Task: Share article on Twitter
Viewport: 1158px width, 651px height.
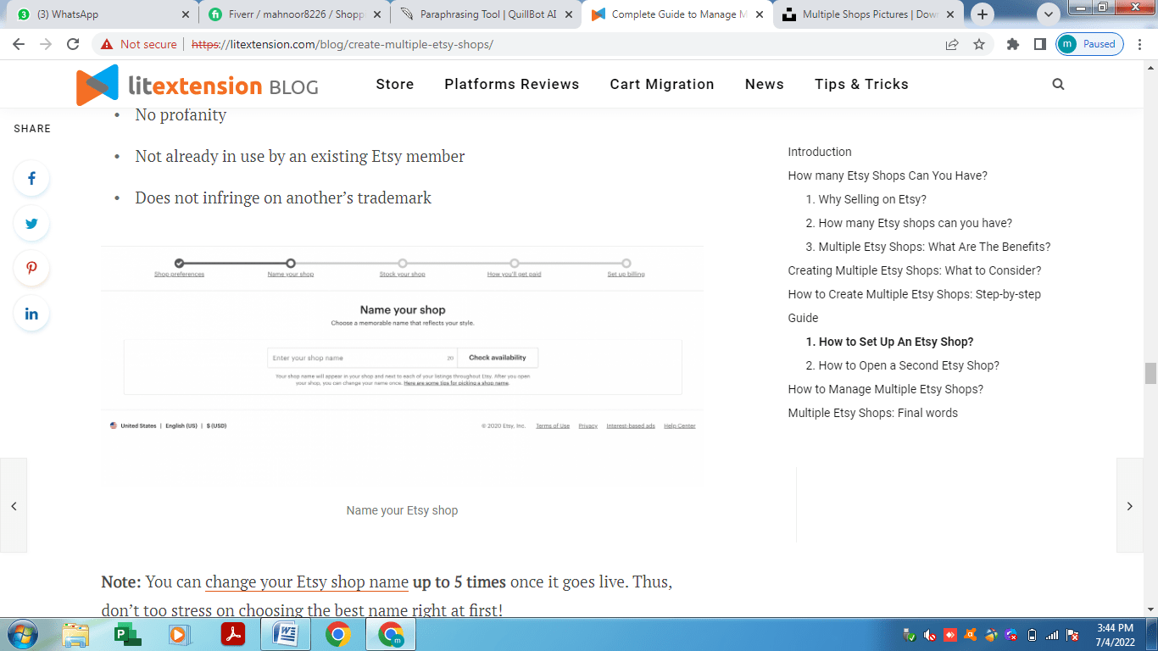Action: [x=31, y=224]
